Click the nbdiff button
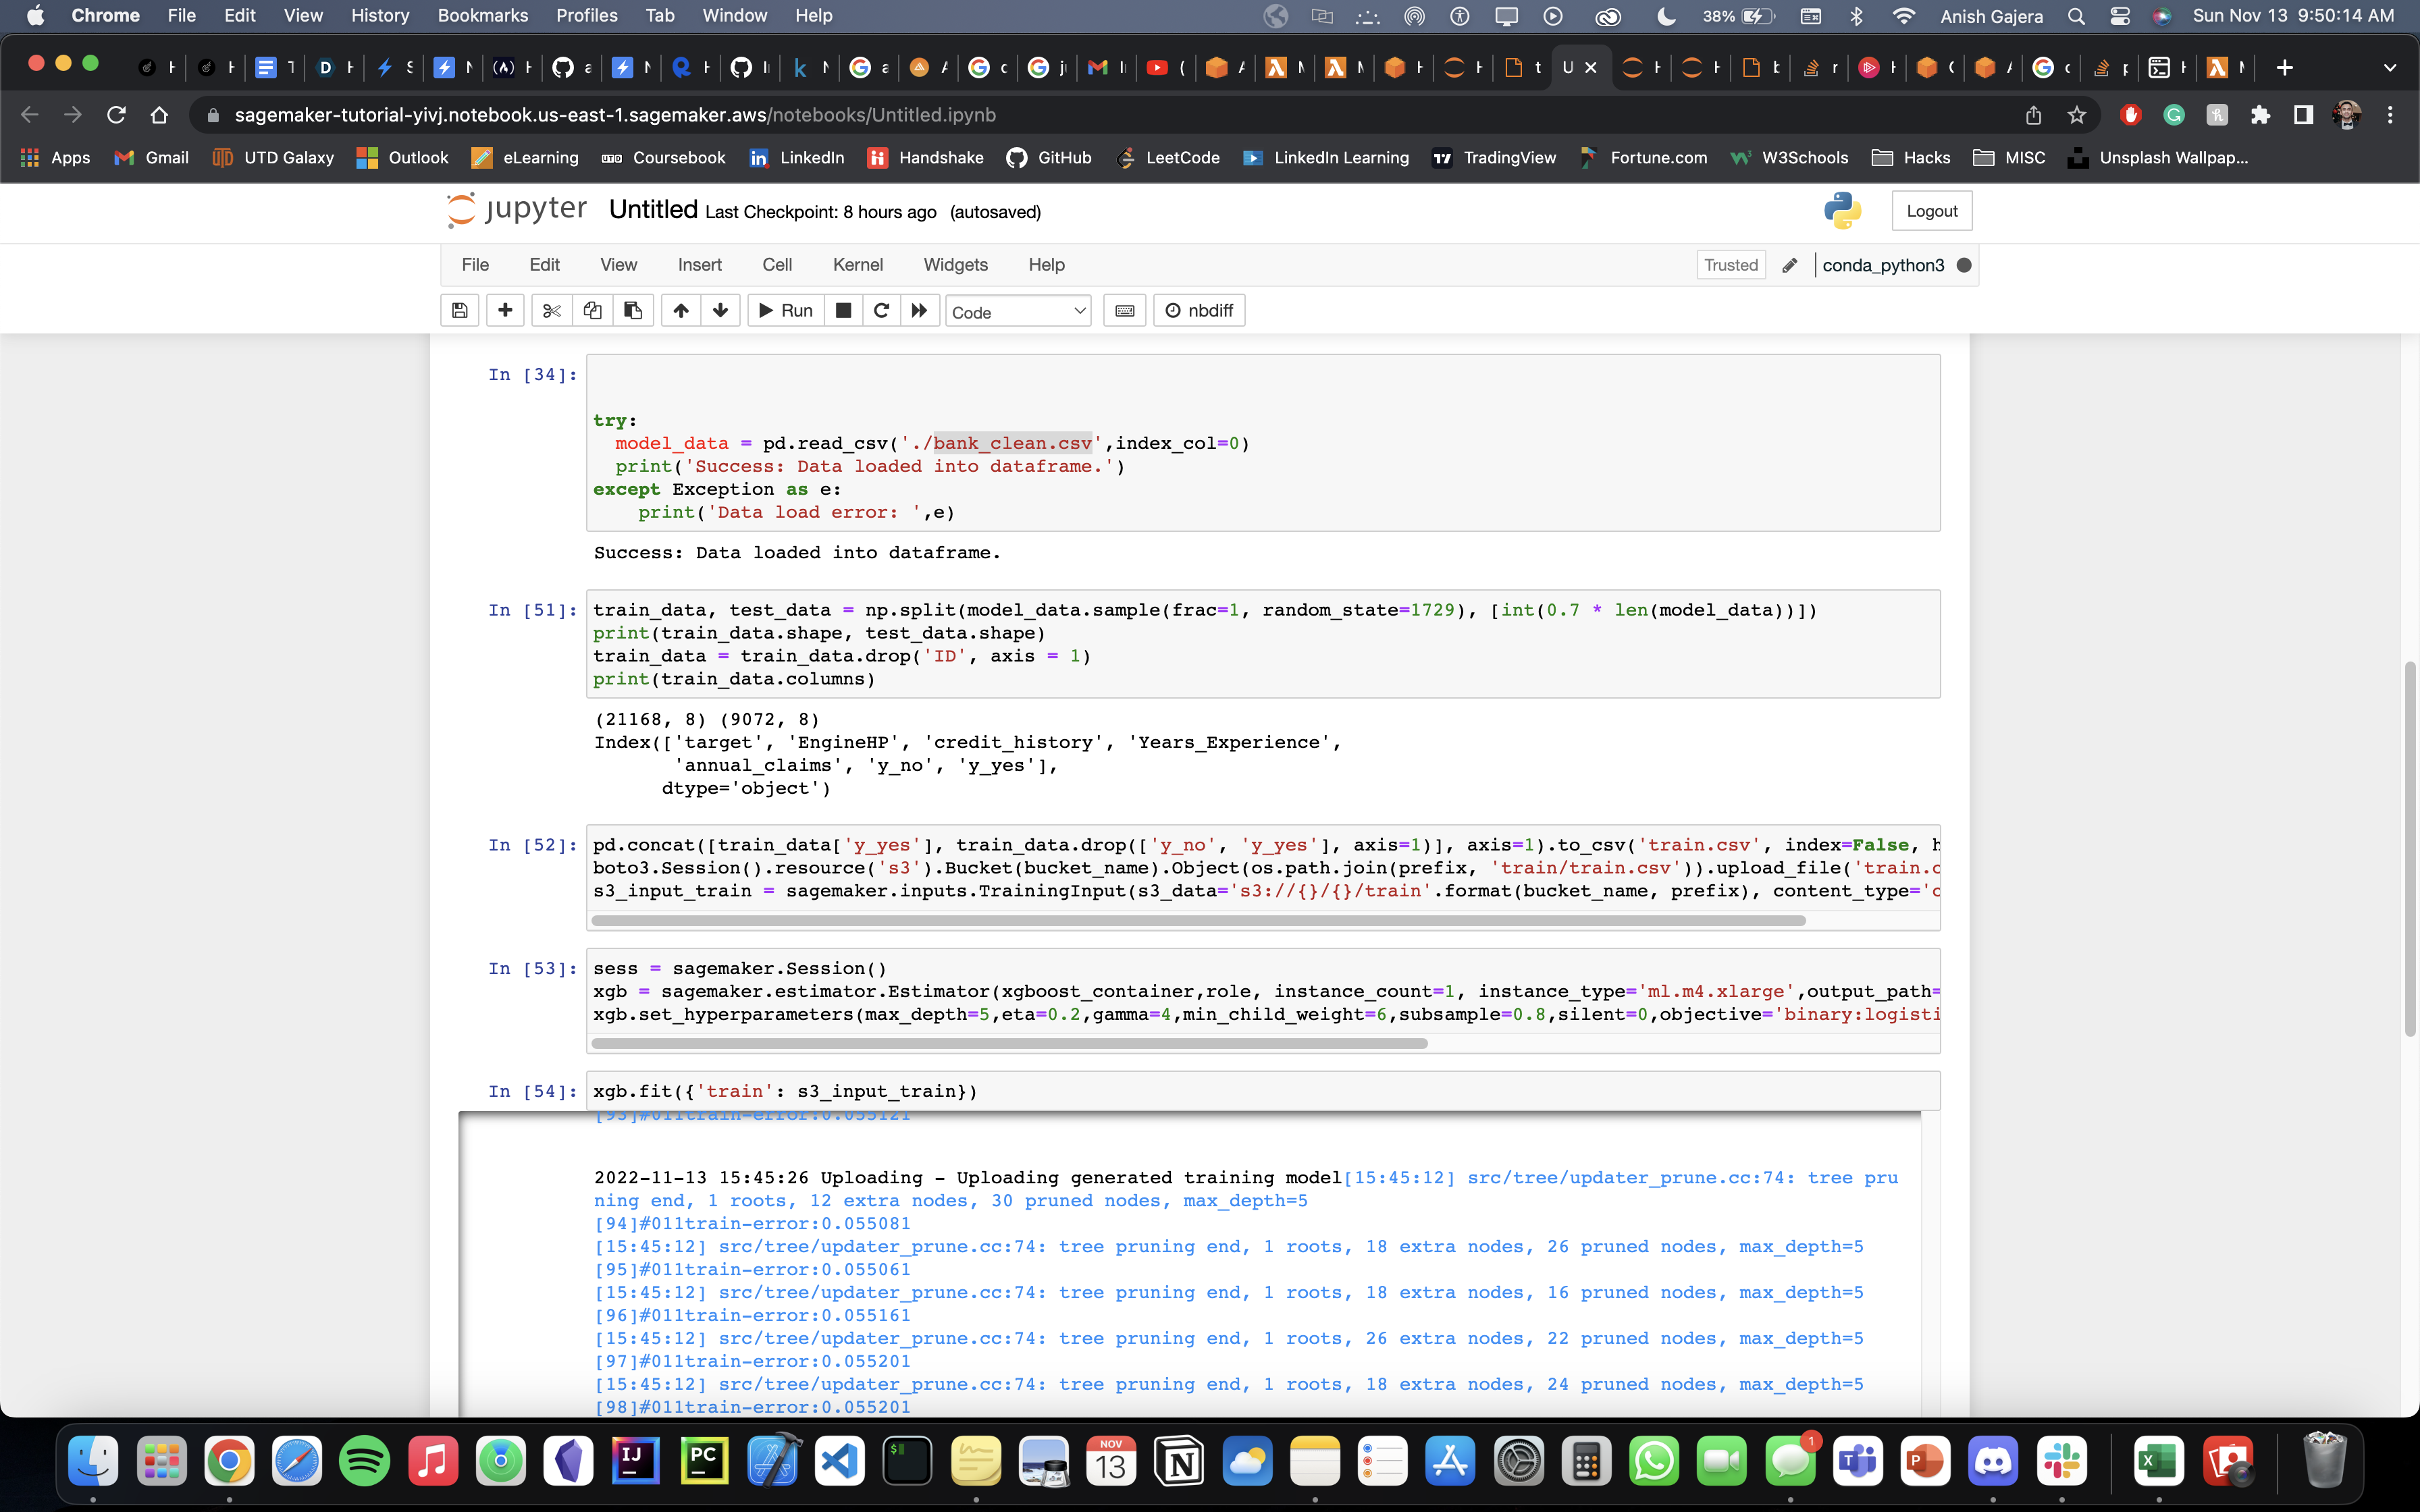 pos(1199,310)
